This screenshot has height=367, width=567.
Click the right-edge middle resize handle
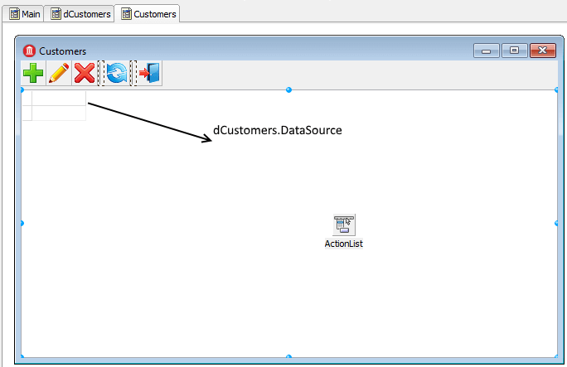pyautogui.click(x=557, y=223)
